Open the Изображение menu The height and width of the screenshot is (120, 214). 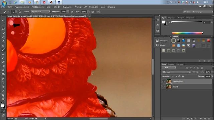38,7
